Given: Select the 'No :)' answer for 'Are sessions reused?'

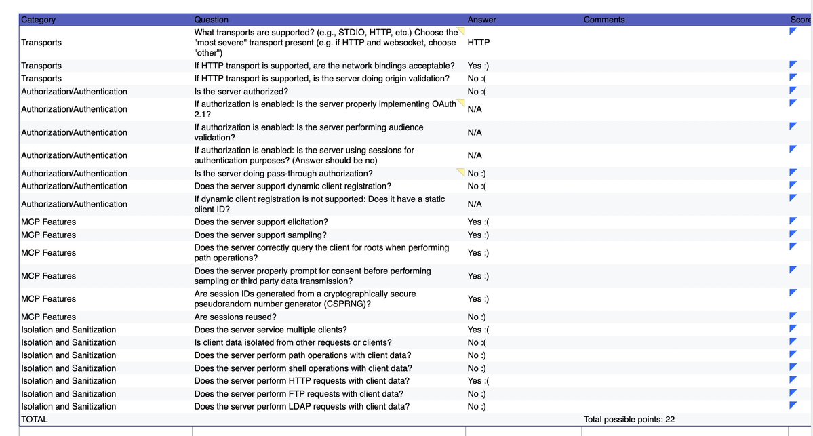Looking at the screenshot, I should point(477,317).
